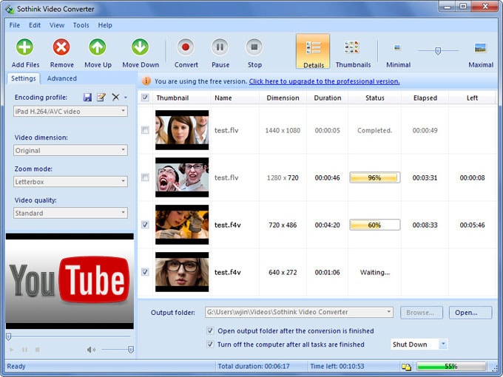
Task: Open the Video dimension dropdown
Action: coord(70,150)
